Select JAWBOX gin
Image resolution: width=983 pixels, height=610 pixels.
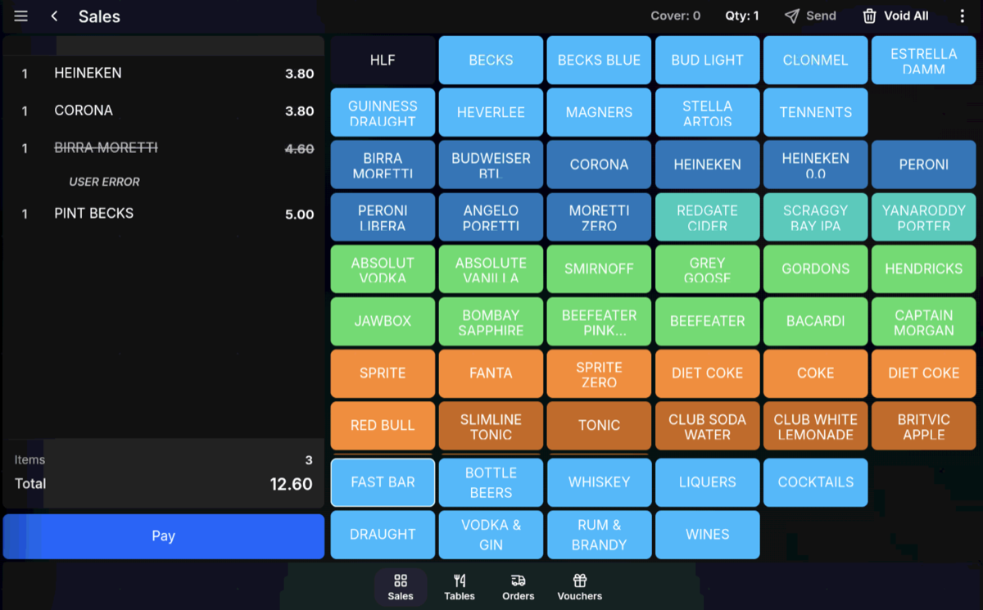[x=383, y=322]
